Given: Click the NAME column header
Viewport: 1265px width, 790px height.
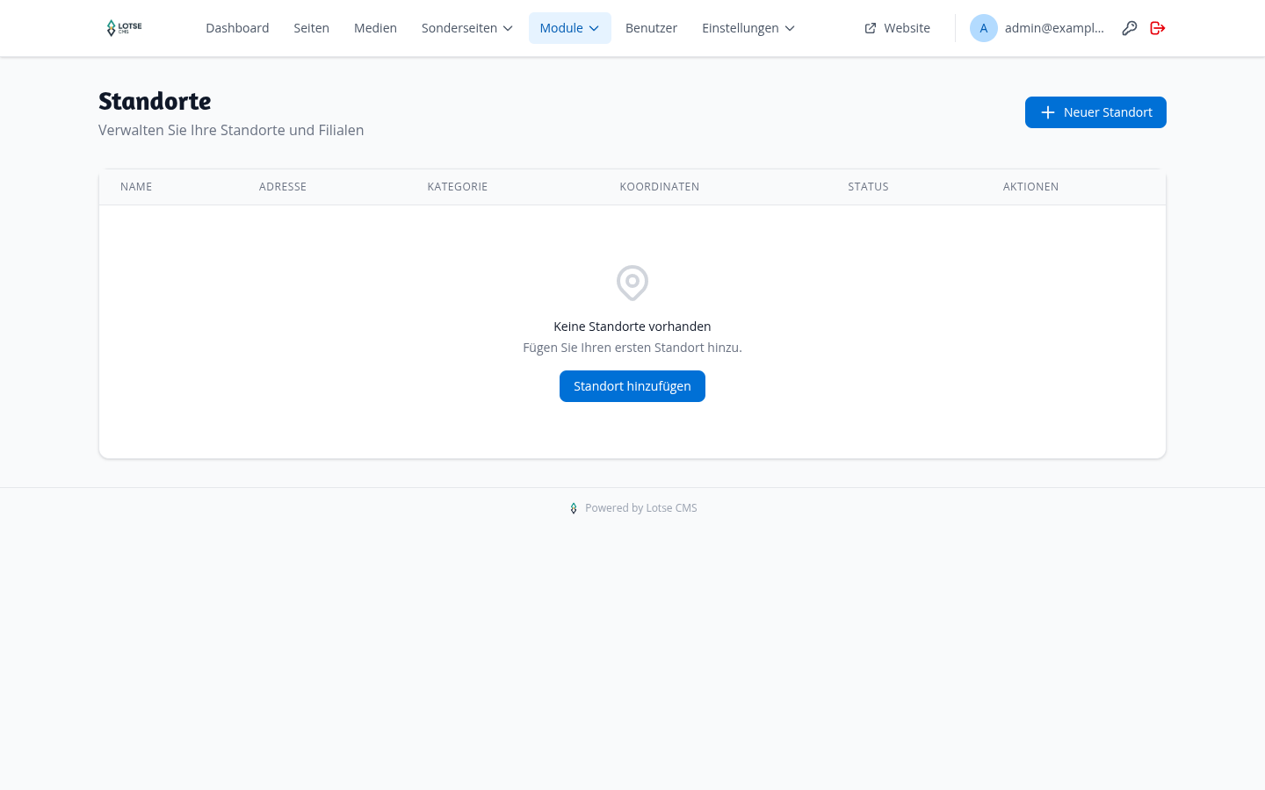Looking at the screenshot, I should (136, 187).
